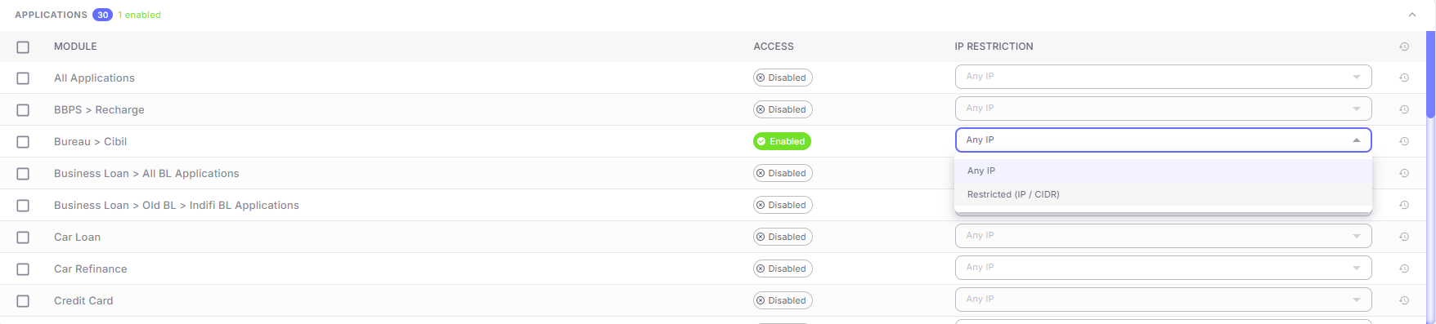Toggle Enabled badge for Bureau > Cibil

(x=782, y=141)
